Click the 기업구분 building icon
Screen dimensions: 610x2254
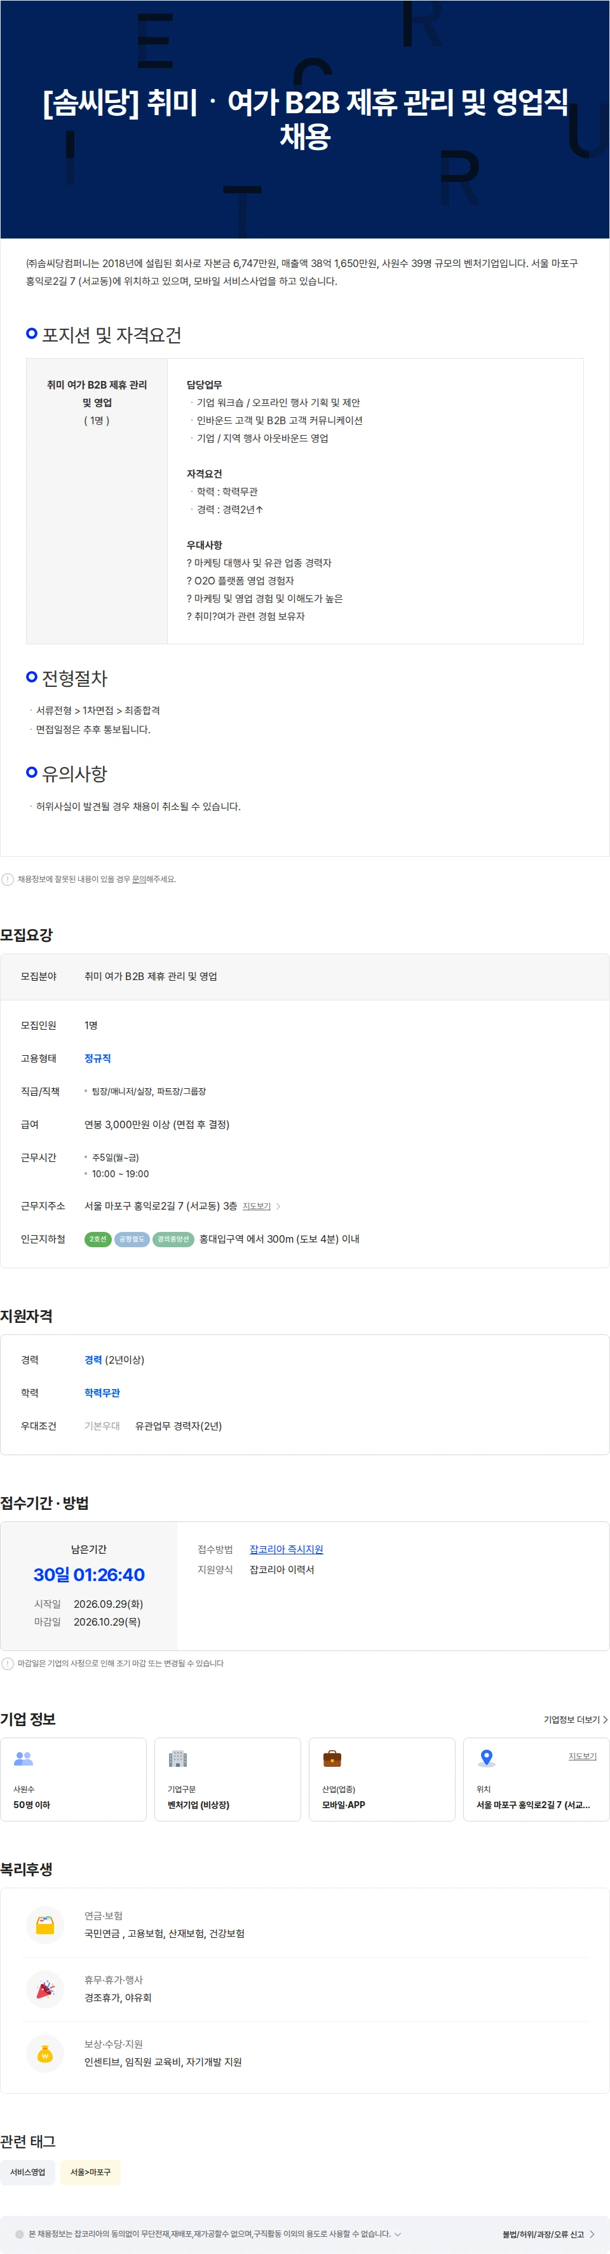tap(177, 1758)
